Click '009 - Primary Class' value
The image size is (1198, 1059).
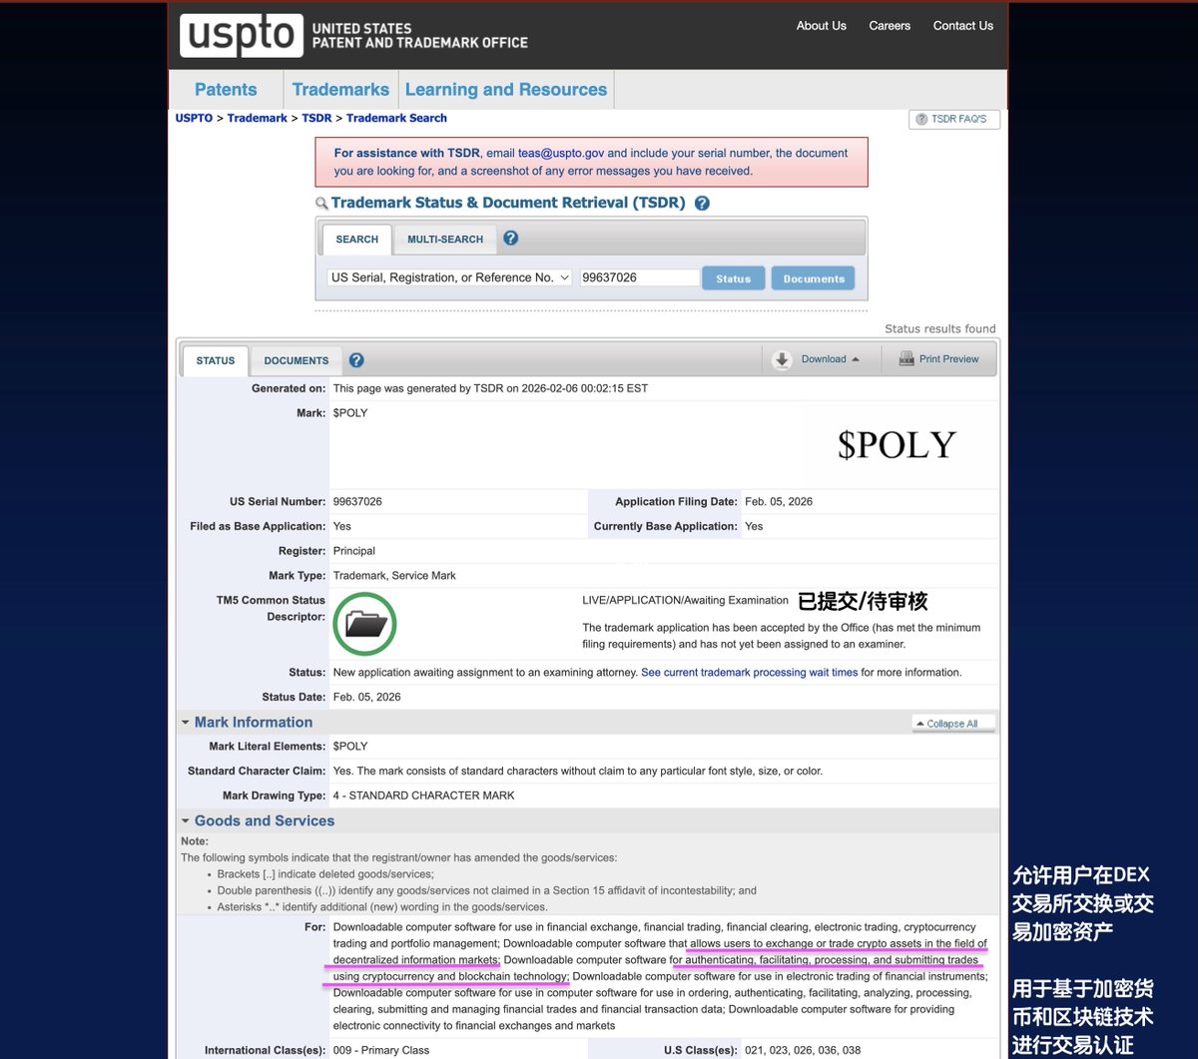[381, 1050]
